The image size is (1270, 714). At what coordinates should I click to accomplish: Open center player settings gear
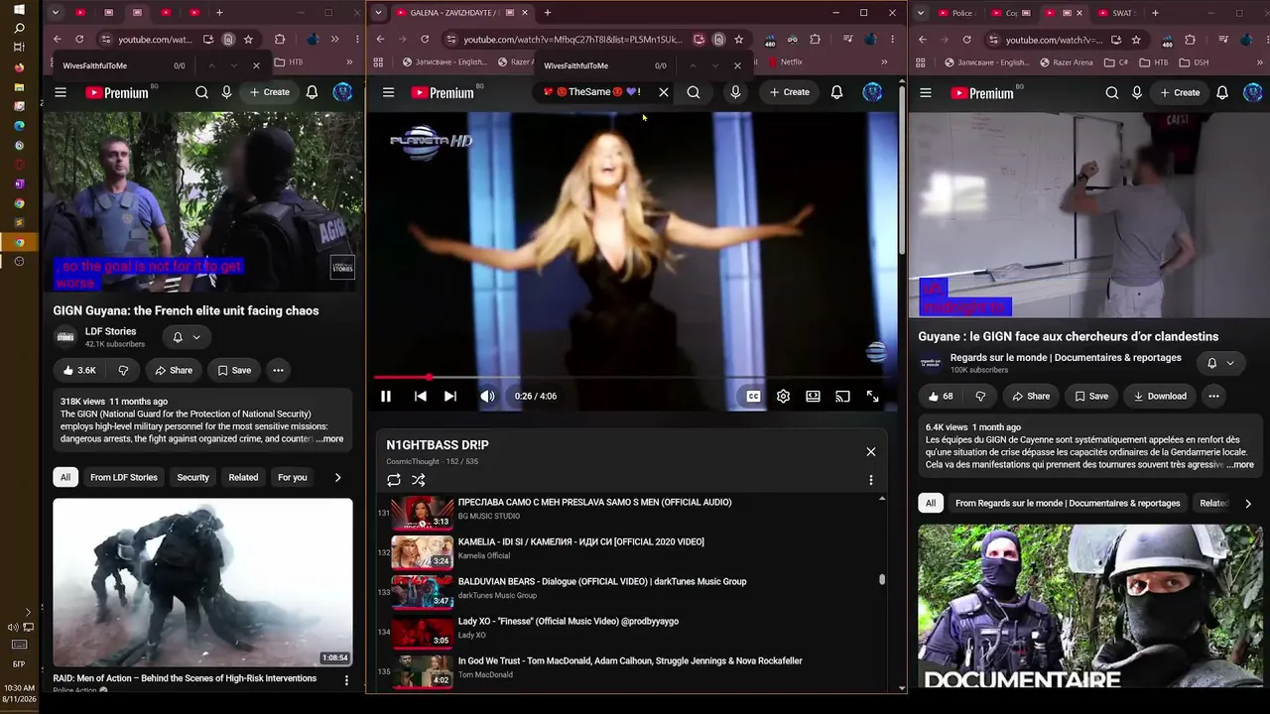(x=783, y=396)
